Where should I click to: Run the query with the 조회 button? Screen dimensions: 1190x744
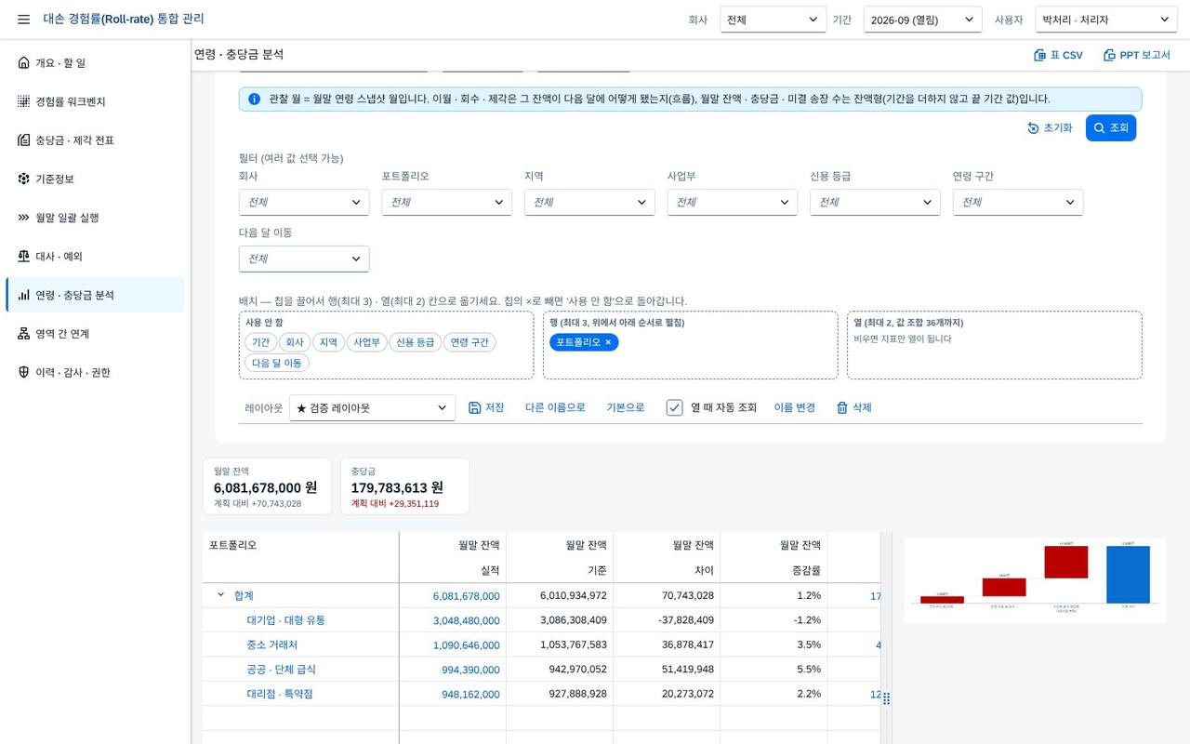pos(1111,128)
